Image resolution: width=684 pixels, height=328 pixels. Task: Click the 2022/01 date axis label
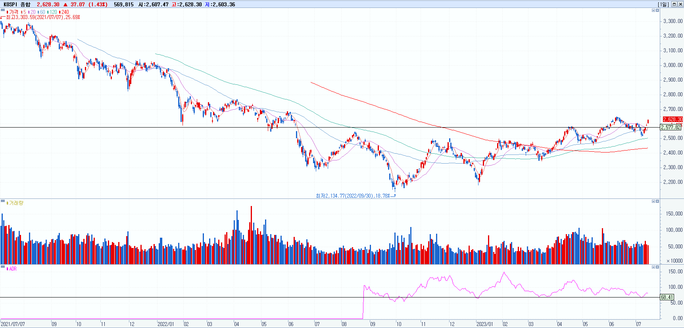click(165, 324)
